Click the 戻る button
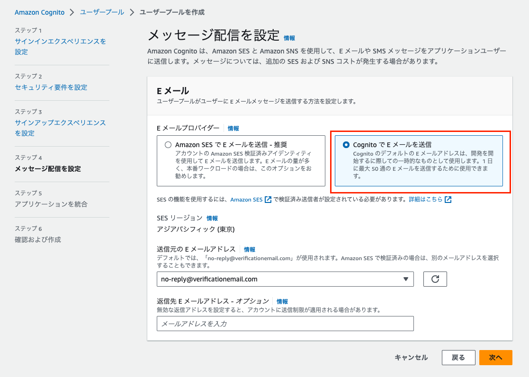This screenshot has width=529, height=377. pos(458,358)
